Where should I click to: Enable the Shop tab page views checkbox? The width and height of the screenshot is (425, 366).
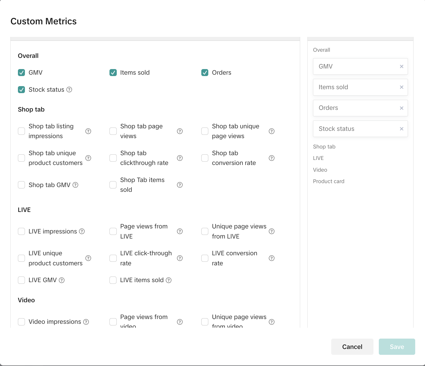(x=113, y=131)
